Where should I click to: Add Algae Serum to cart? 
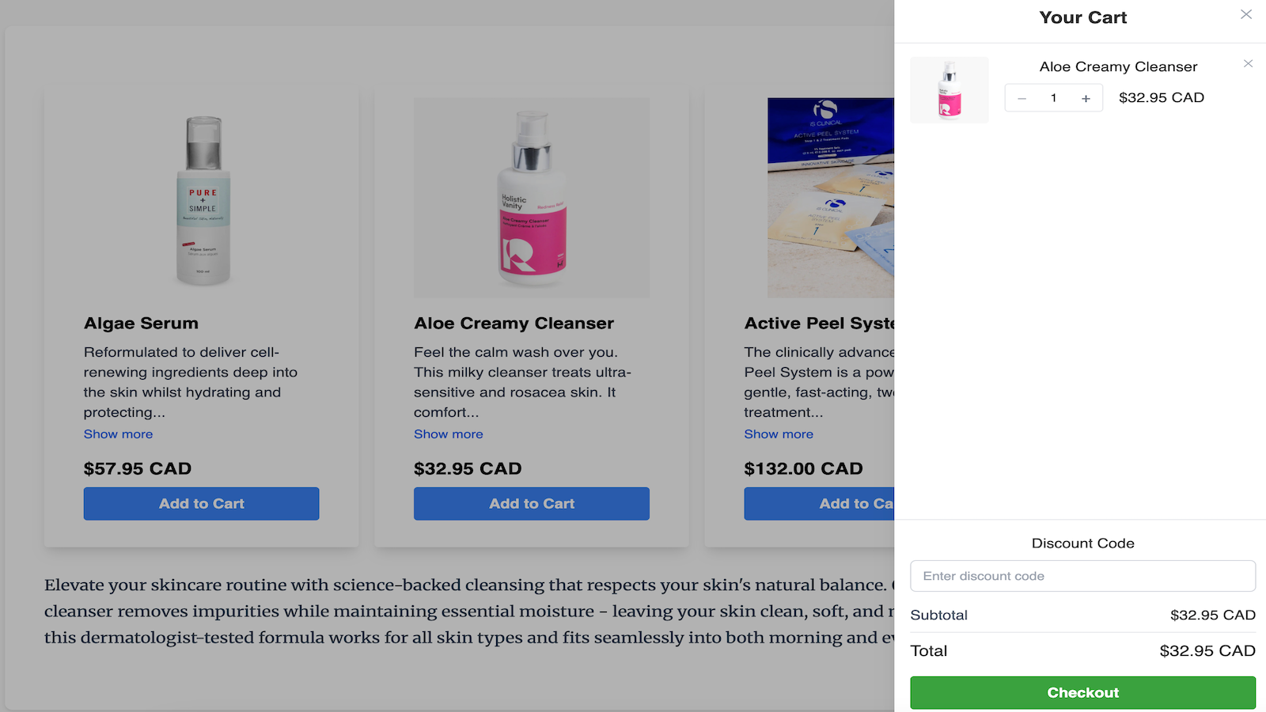(201, 504)
